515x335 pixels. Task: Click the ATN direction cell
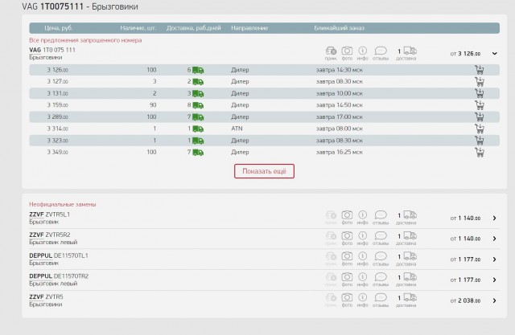tap(237, 129)
